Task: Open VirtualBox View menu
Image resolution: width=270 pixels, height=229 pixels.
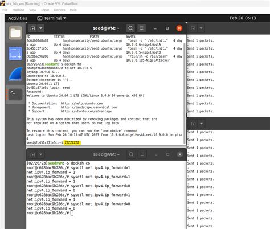Action: point(32,10)
